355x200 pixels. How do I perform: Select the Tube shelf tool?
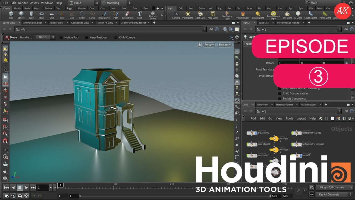pyautogui.click(x=31, y=15)
